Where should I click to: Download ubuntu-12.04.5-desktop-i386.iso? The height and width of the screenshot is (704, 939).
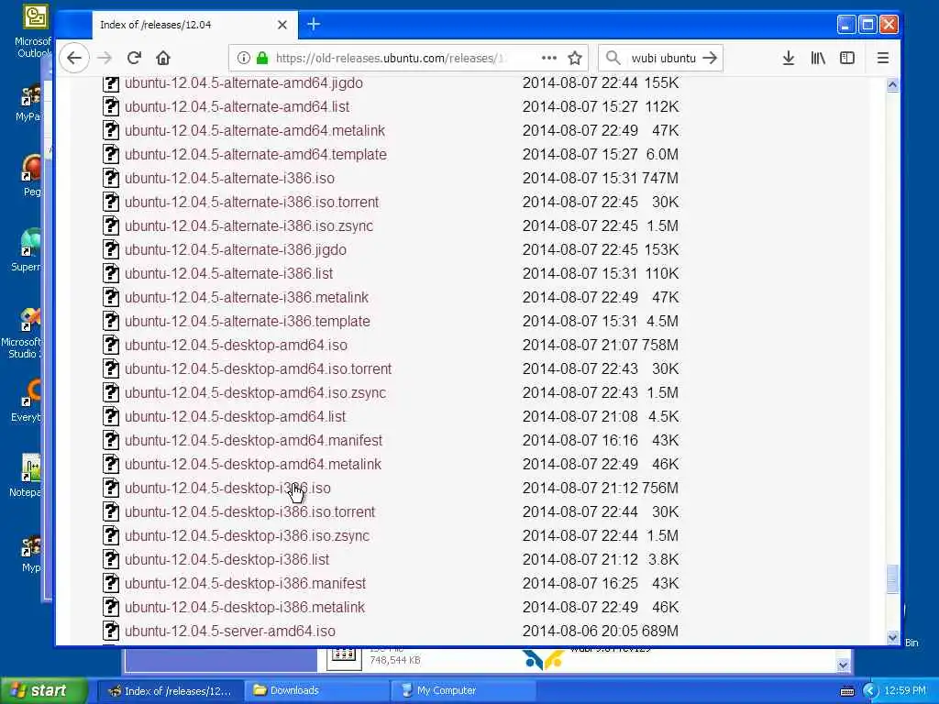point(227,489)
